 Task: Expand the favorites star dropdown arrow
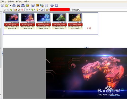click(x=49, y=10)
